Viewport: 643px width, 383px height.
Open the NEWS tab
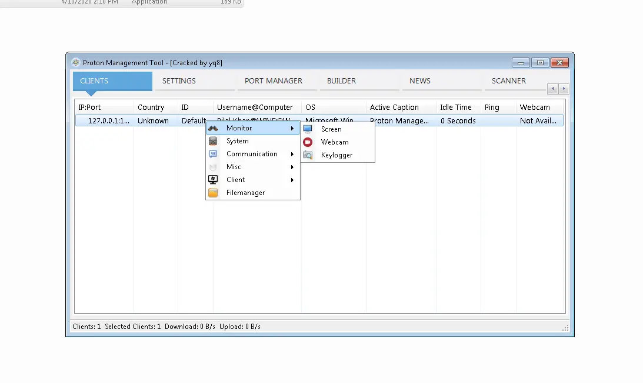(x=420, y=80)
